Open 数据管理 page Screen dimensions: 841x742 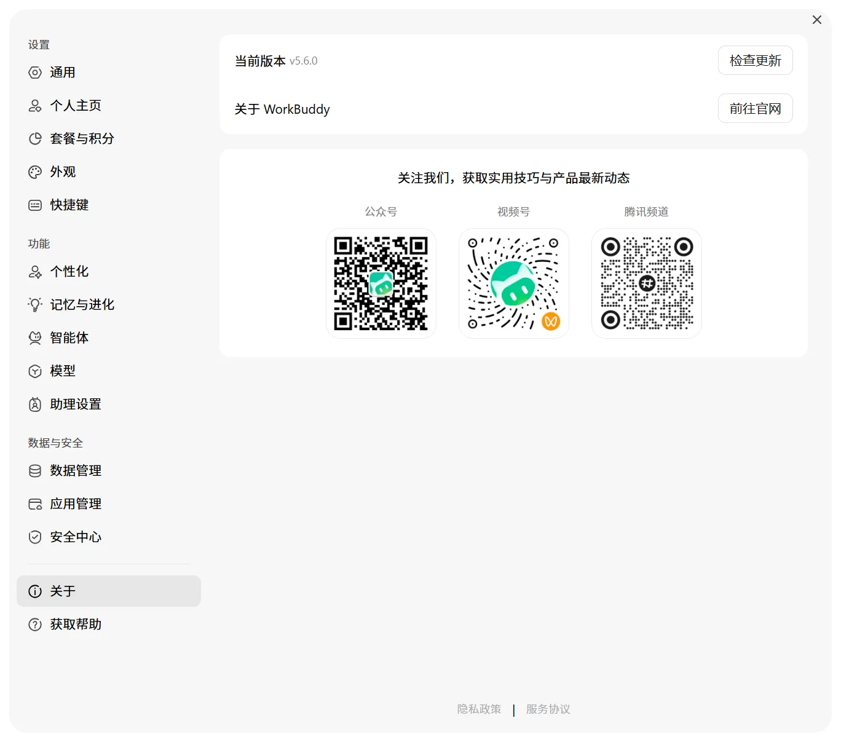(109, 471)
